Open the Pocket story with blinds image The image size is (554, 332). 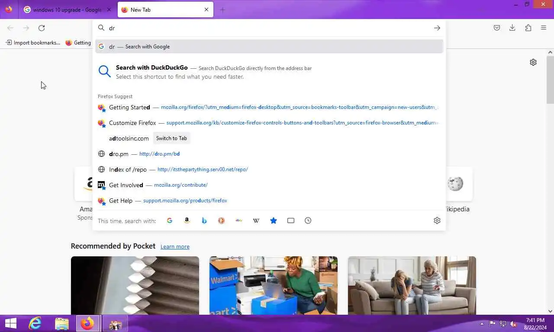pyautogui.click(x=135, y=285)
